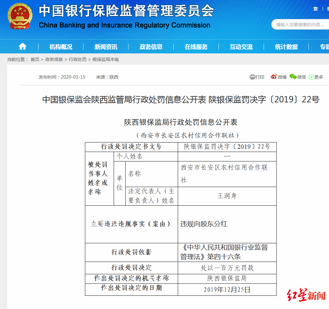Screen dimensions: 329x309
Task: Click the search input field
Action: coord(300,25)
